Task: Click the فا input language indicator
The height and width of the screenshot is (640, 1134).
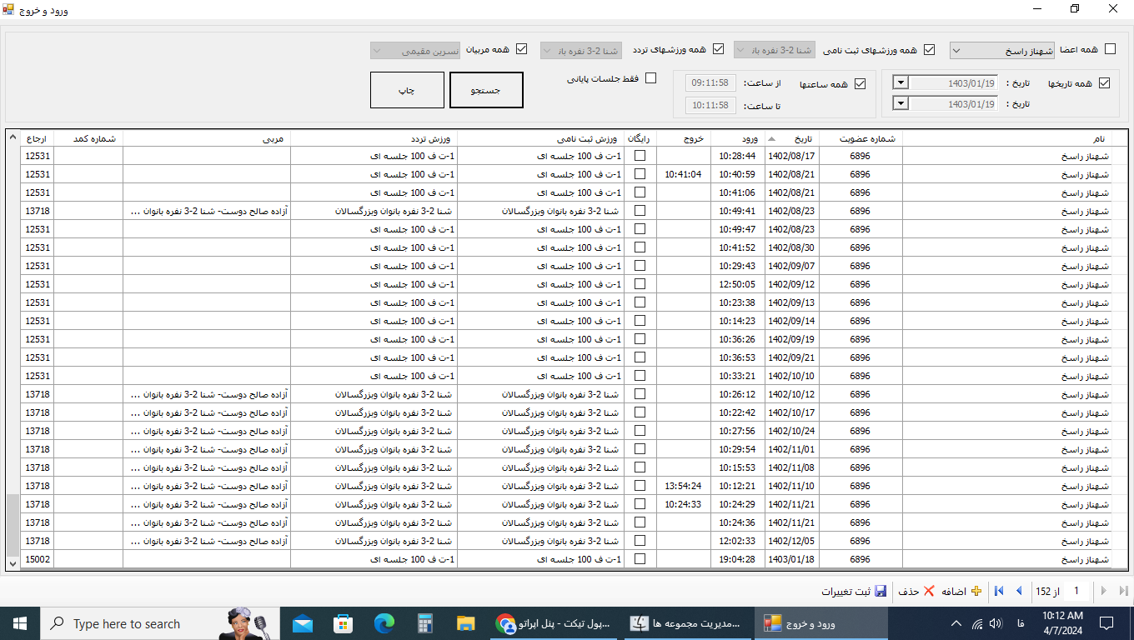Action: click(x=1021, y=623)
